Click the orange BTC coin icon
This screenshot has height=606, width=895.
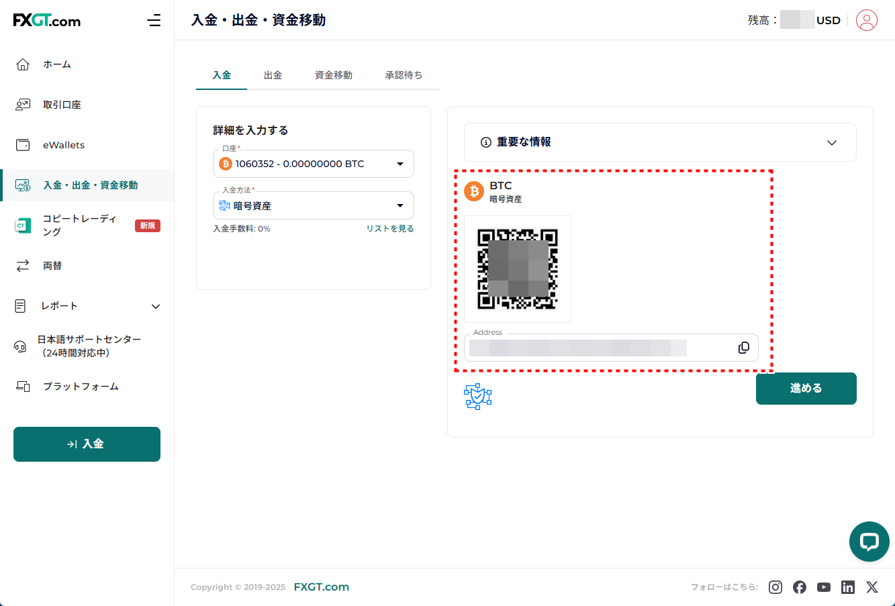[474, 191]
